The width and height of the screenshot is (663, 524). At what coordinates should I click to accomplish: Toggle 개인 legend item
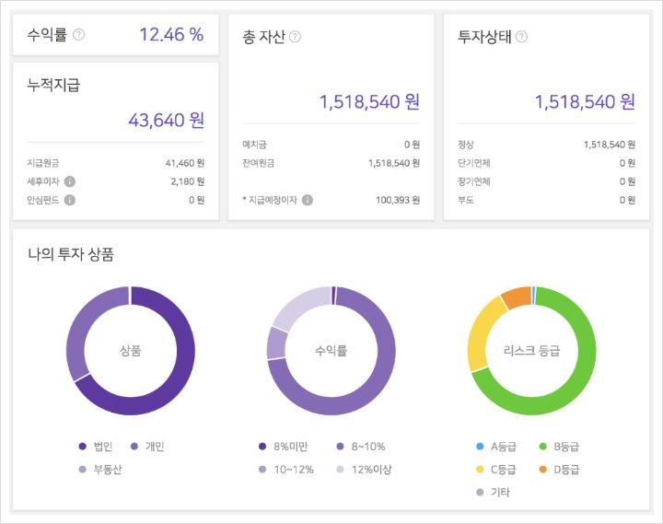click(x=147, y=446)
